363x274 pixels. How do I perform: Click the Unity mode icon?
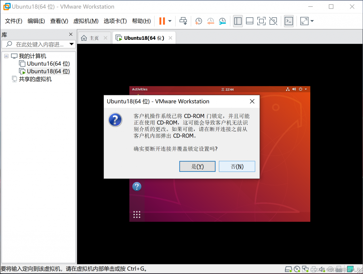point(273,21)
